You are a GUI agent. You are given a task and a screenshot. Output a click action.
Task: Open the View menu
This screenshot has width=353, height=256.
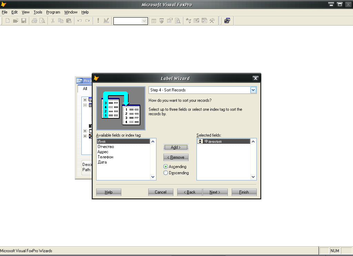pos(26,12)
